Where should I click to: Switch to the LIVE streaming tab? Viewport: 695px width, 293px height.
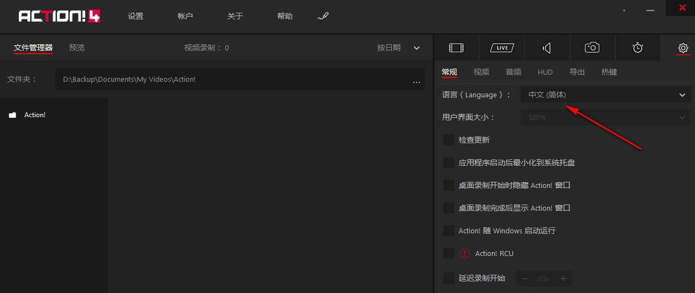coord(502,48)
